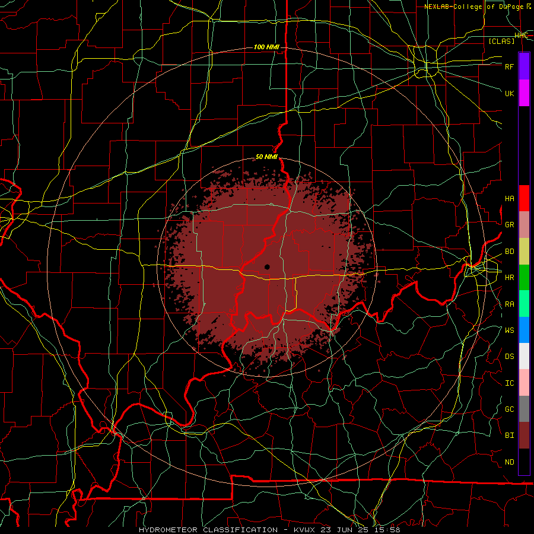
Task: Click the BI legend label
Action: (509, 436)
